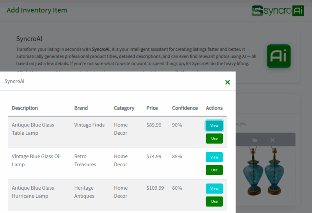
Task: Select the 'Vintage Finds' brand cell
Action: click(89, 125)
